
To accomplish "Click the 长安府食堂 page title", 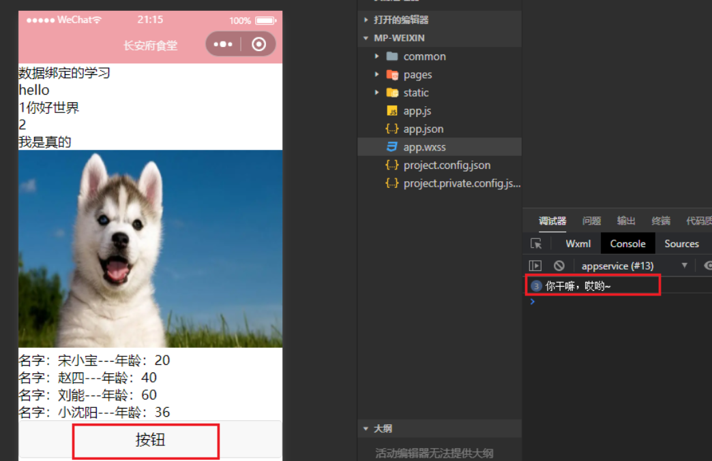I will pyautogui.click(x=150, y=46).
